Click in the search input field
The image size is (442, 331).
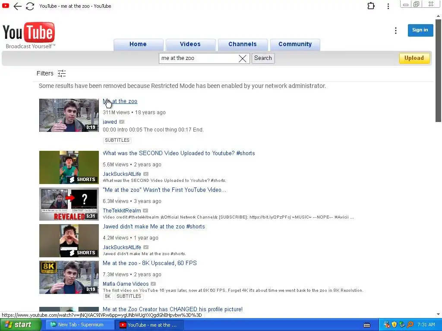199,58
